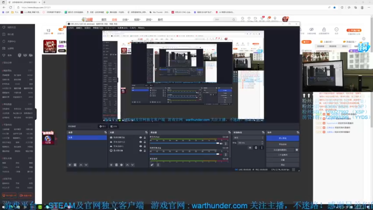The width and height of the screenshot is (373, 210).
Task: Add a new scene in OBS Scenes panel
Action: pyautogui.click(x=69, y=165)
